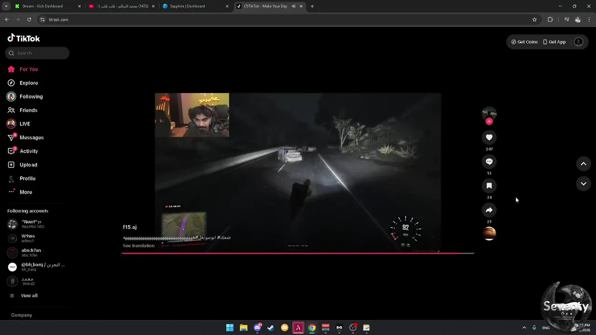
Task: Click the TikTok logo
Action: [x=24, y=38]
